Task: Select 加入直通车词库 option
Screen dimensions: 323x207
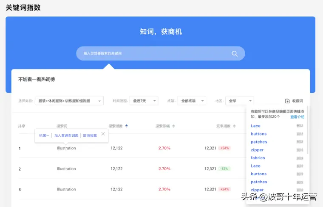Action: pyautogui.click(x=66, y=135)
